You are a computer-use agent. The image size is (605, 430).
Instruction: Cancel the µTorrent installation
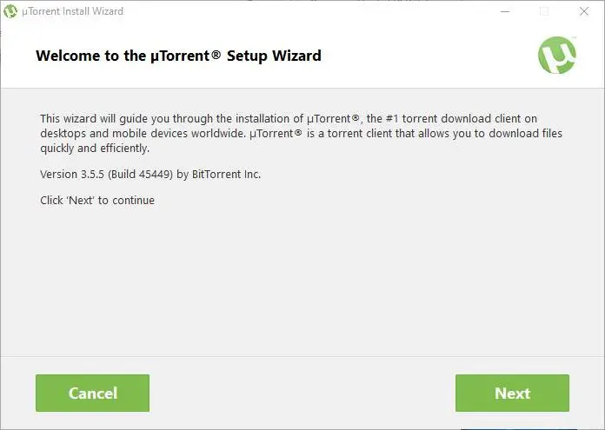pyautogui.click(x=92, y=394)
